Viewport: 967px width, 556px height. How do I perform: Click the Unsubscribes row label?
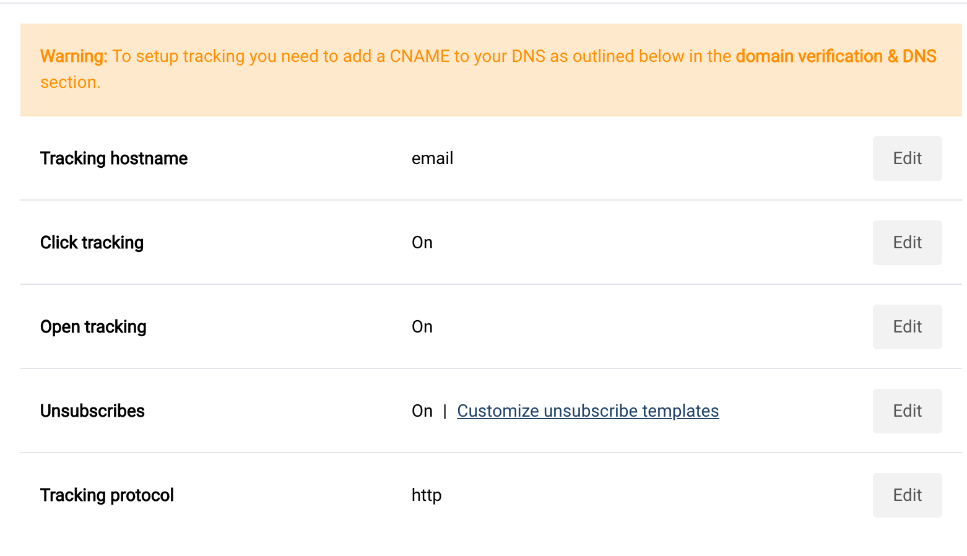click(x=92, y=411)
